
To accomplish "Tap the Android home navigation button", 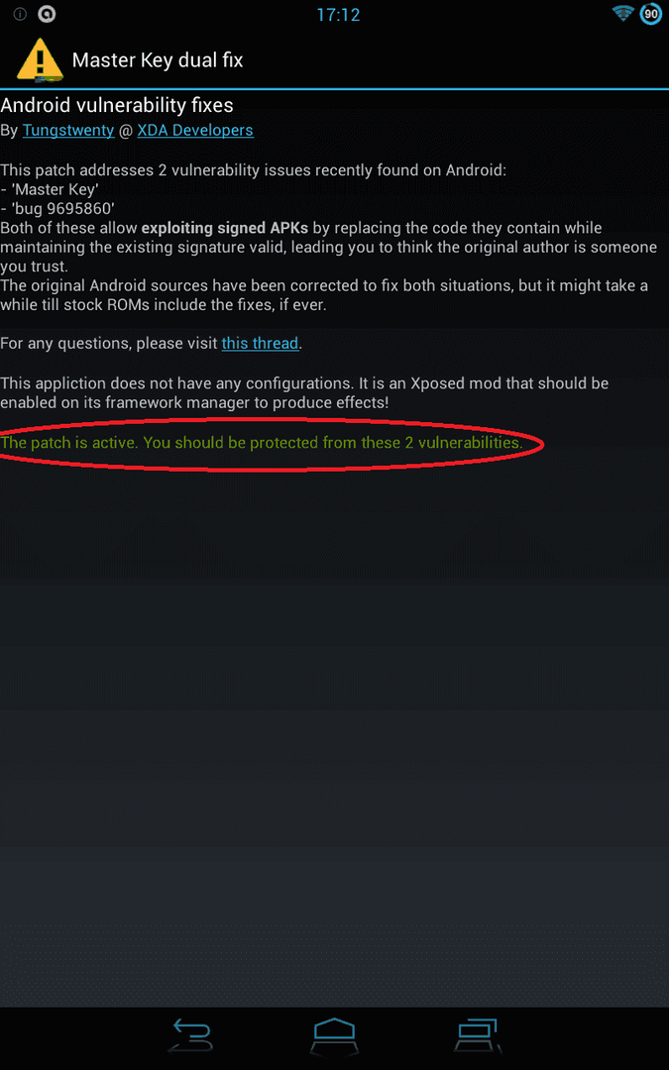I will click(335, 1034).
